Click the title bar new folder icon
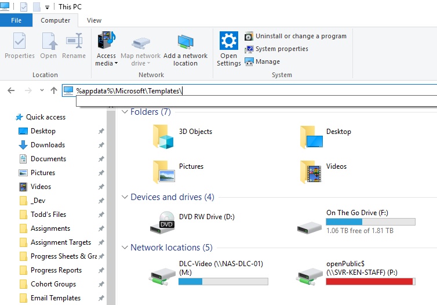Viewport: 437px width, 305px height. pos(37,7)
